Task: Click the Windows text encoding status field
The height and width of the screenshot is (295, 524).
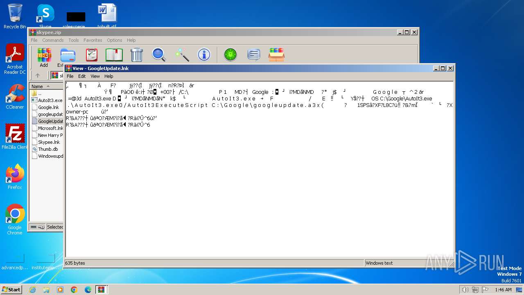Action: pyautogui.click(x=379, y=263)
